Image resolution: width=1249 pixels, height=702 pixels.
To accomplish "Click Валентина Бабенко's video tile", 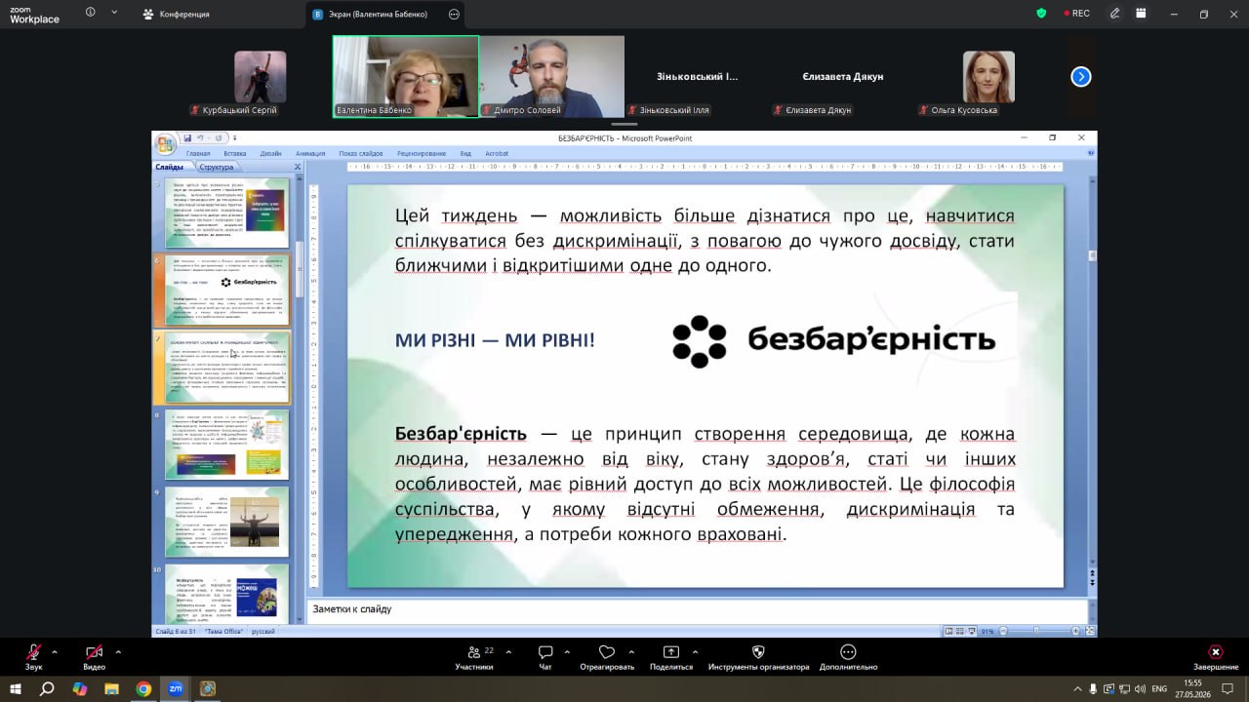I will [x=406, y=77].
